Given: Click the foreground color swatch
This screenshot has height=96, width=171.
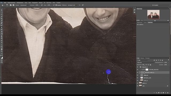Looking at the screenshot, I should coord(1,57).
